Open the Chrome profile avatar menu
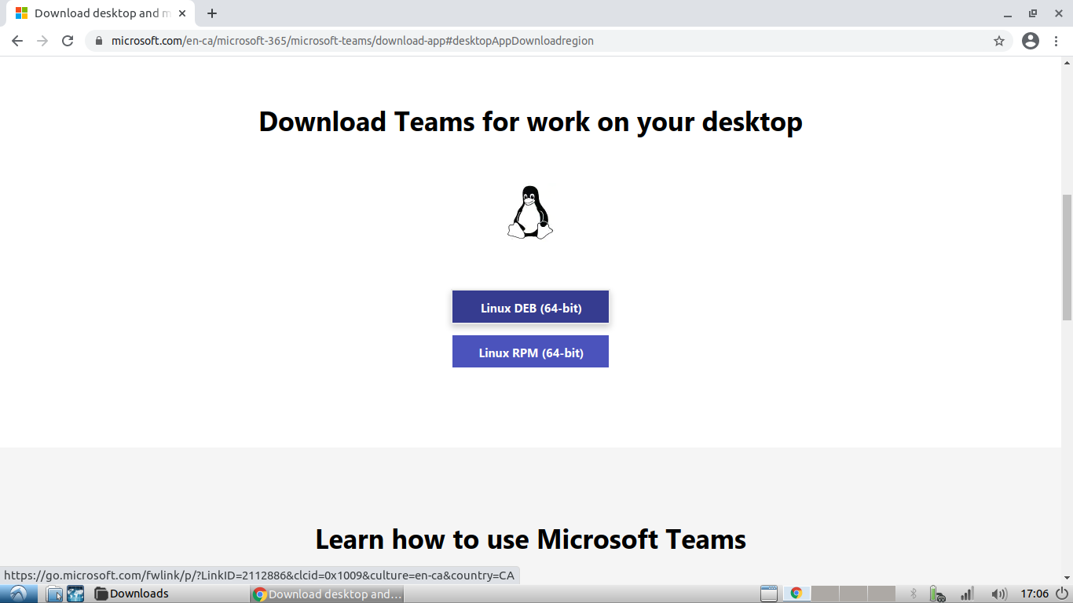The image size is (1073, 603). pyautogui.click(x=1031, y=41)
